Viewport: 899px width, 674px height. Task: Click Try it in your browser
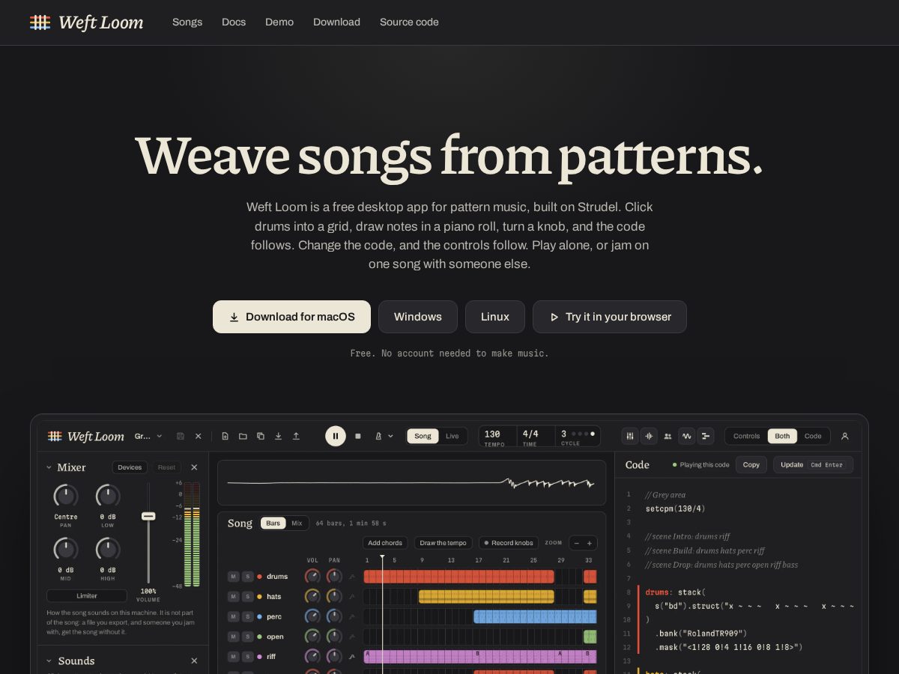coord(610,317)
